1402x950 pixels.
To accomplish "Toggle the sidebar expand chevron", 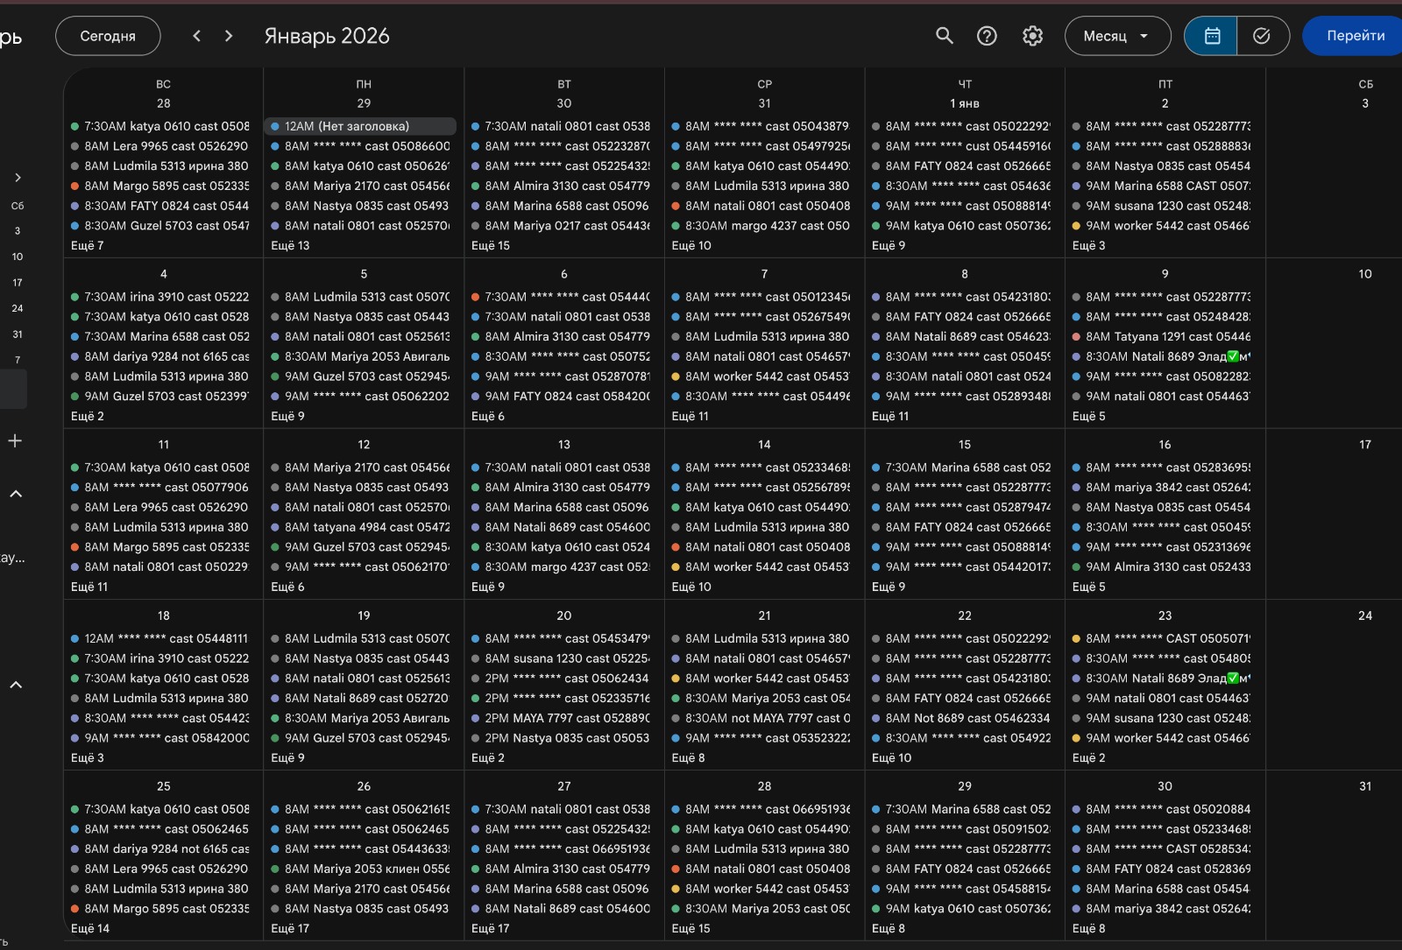I will (18, 178).
